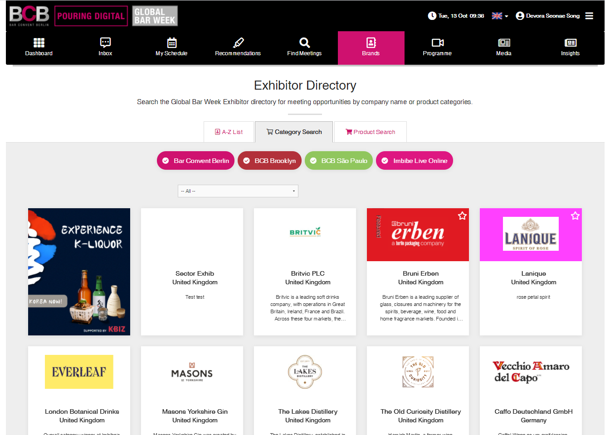Select the Brands contact-book icon
Screen dimensions: 605x435
pos(371,43)
